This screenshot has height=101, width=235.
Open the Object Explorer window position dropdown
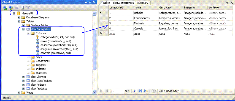point(86,2)
